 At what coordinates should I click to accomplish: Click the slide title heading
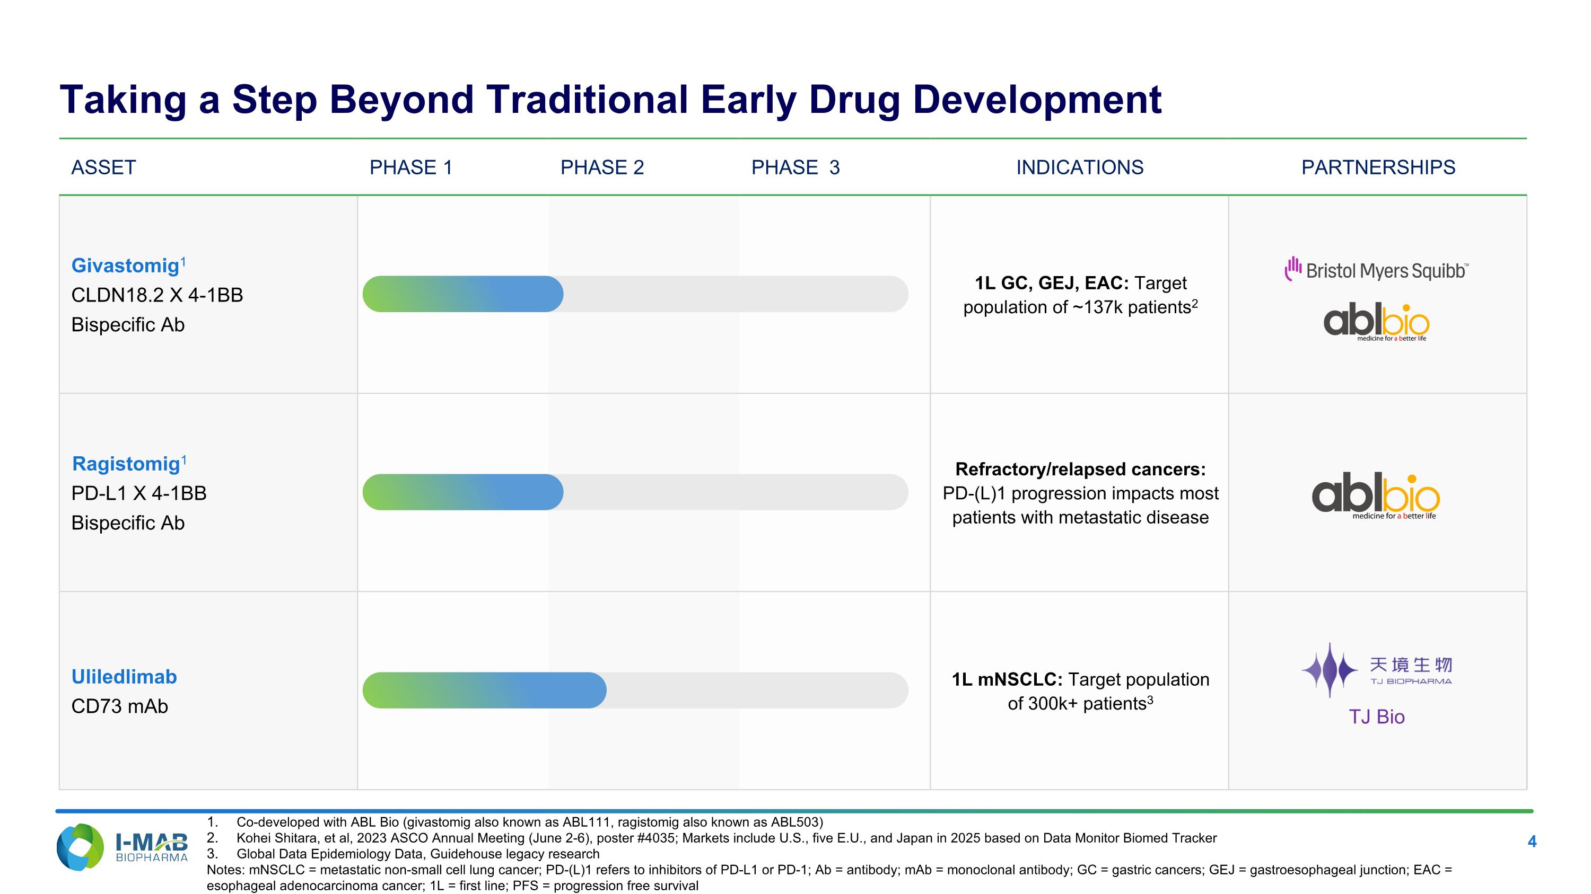610,99
